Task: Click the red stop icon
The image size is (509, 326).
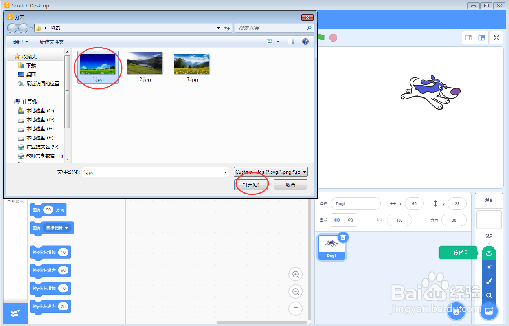Action: tap(333, 38)
